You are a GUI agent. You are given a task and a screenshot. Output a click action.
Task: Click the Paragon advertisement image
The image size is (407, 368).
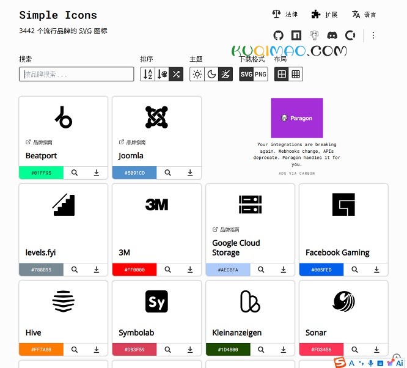[296, 118]
